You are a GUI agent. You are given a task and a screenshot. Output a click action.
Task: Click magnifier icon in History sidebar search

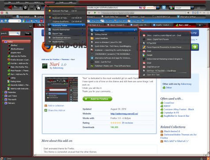18,34
